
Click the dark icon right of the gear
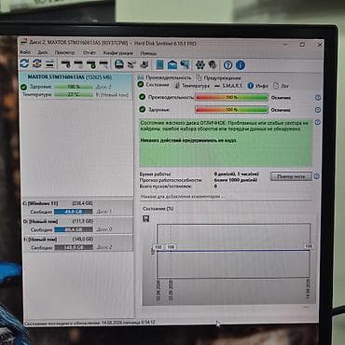(213, 65)
